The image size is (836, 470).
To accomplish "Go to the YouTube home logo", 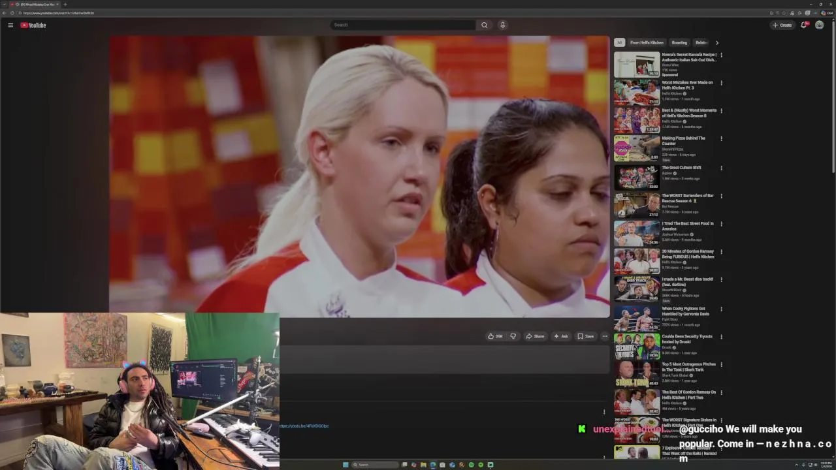I will click(33, 25).
